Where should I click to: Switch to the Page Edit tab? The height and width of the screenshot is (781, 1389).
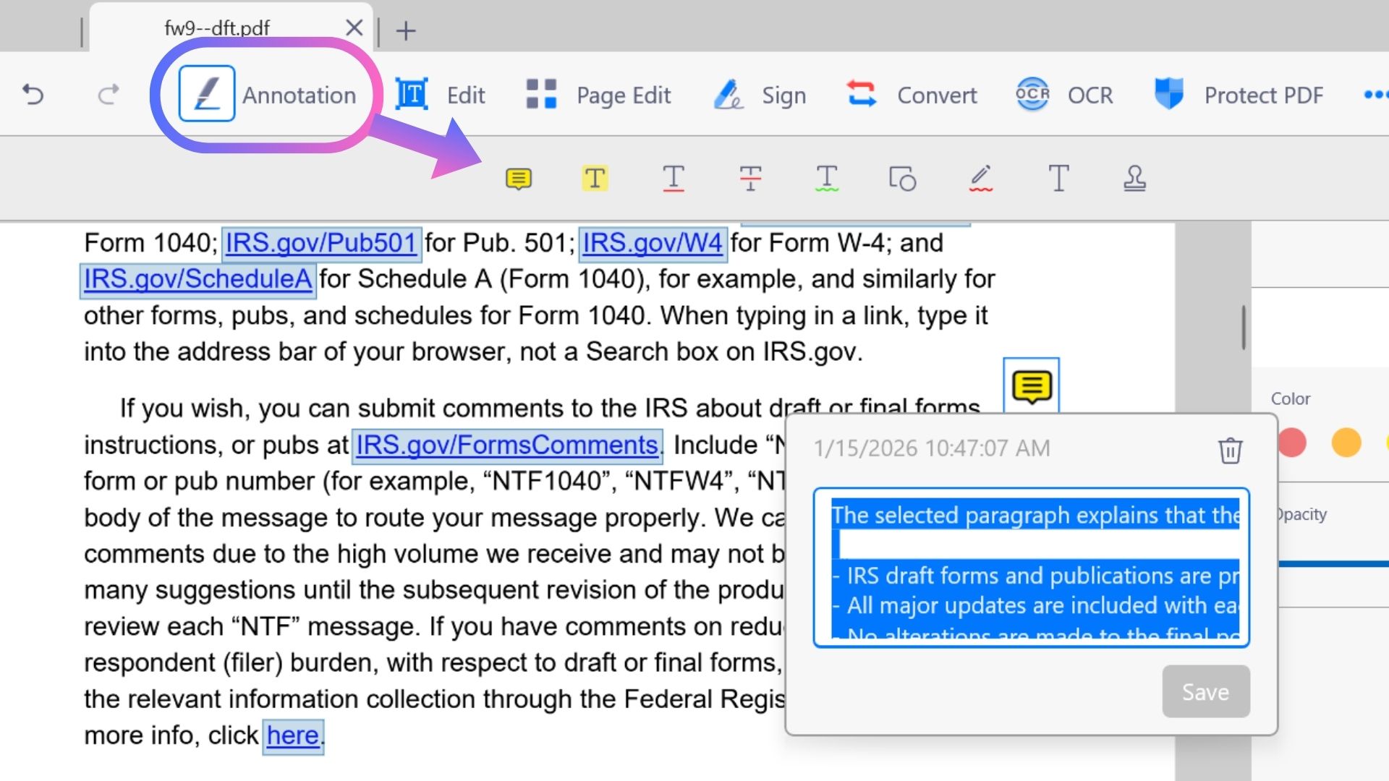[x=598, y=95]
